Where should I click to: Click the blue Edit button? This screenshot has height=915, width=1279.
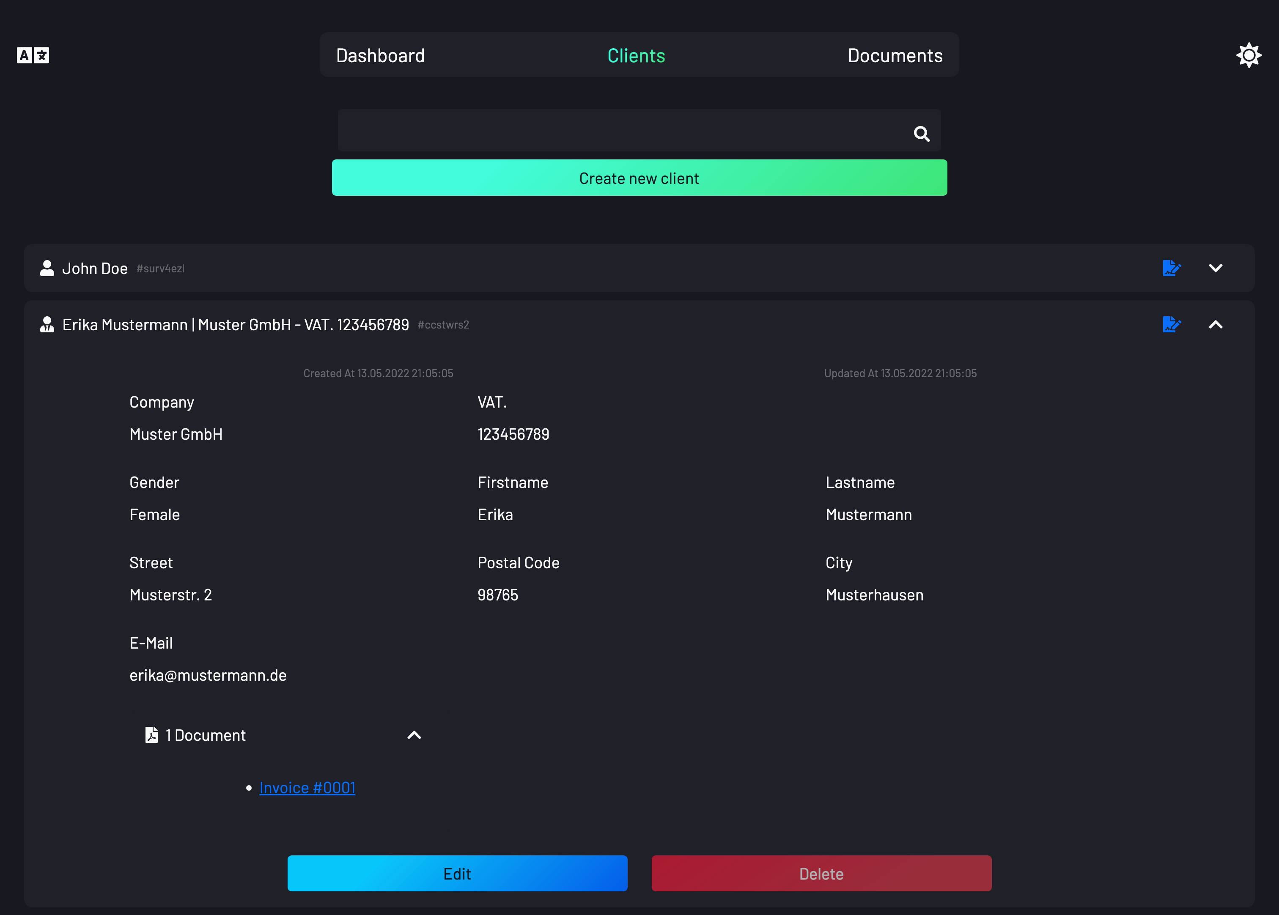point(457,873)
